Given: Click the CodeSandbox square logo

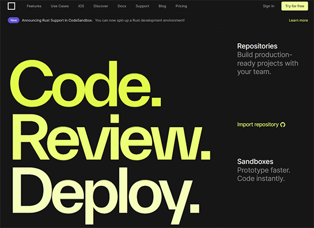Looking at the screenshot, I should tap(12, 6).
